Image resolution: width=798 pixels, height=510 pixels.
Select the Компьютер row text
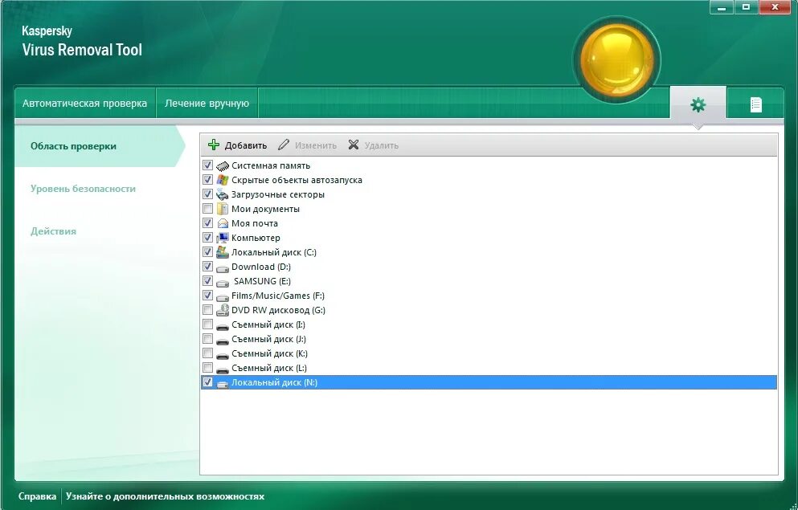(256, 238)
